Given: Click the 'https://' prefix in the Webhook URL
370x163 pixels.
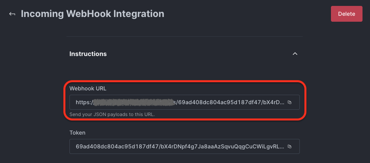Looking at the screenshot, I should click(x=84, y=102).
